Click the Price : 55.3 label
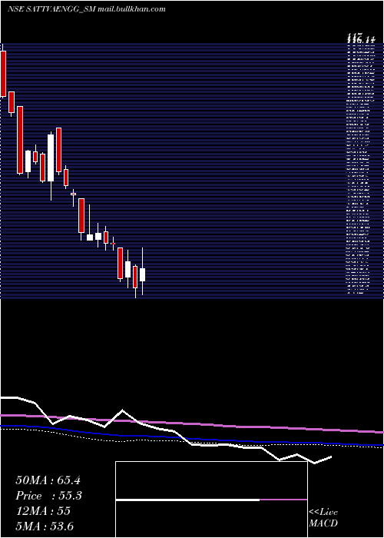384x538 pixels. point(48,496)
